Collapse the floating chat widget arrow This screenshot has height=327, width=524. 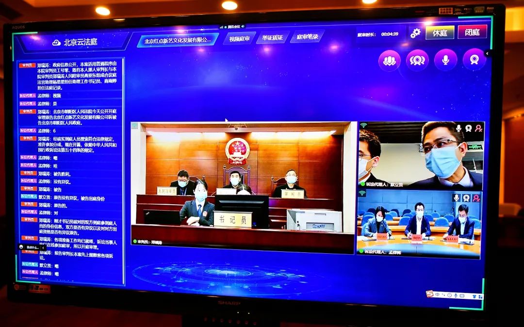coord(43,247)
